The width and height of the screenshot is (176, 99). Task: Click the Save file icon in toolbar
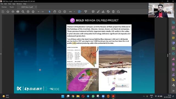[x=3, y=12]
